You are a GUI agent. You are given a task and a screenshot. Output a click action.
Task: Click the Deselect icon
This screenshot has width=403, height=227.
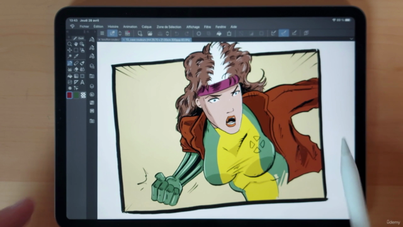241,33
